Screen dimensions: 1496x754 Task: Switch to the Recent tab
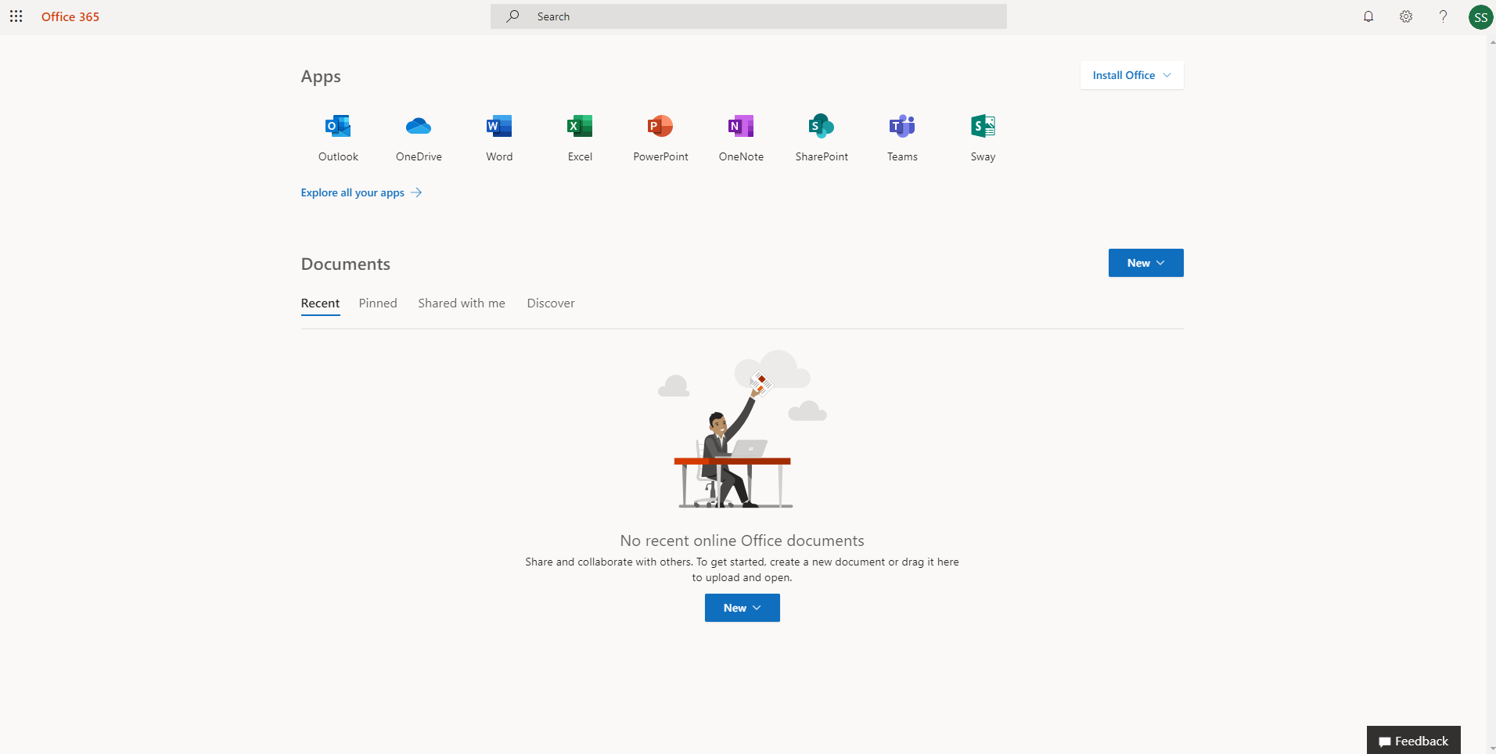point(320,303)
